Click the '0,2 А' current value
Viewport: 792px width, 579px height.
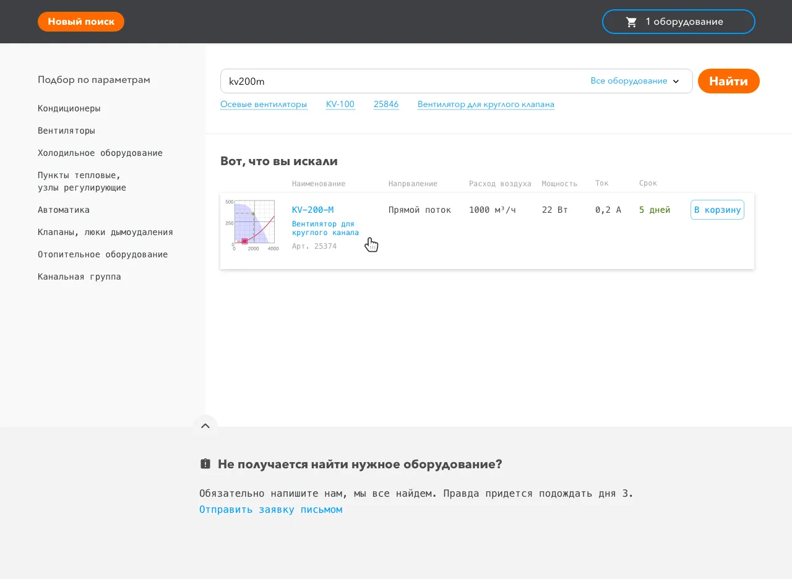pos(608,210)
